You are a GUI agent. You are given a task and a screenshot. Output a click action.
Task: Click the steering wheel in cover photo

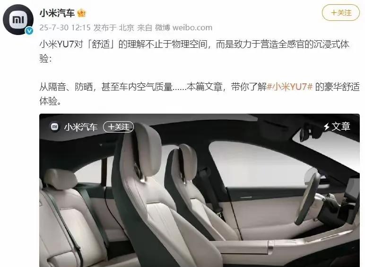tap(308, 196)
